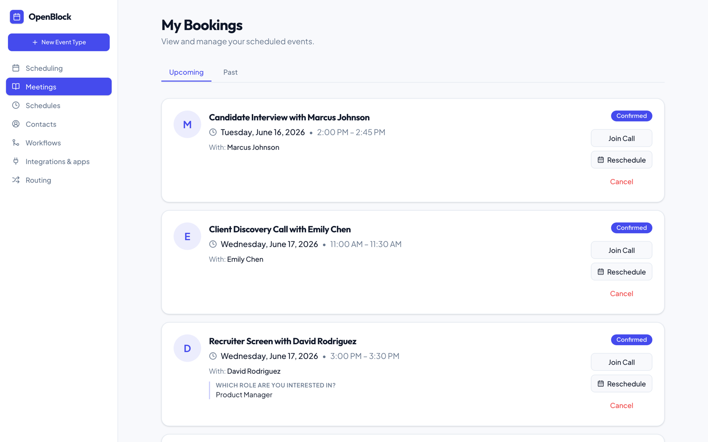The image size is (708, 442).
Task: Click the title Client Discovery Call with Emily Chen
Action: click(280, 229)
